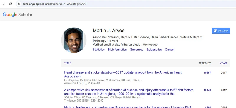Click the journal text The lancet 380 (9859)

pyautogui.click(x=84, y=101)
